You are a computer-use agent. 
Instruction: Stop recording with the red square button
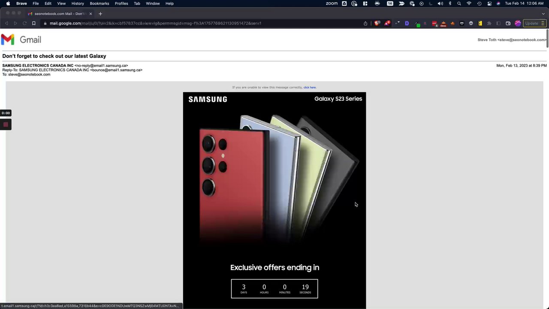[x=6, y=124]
